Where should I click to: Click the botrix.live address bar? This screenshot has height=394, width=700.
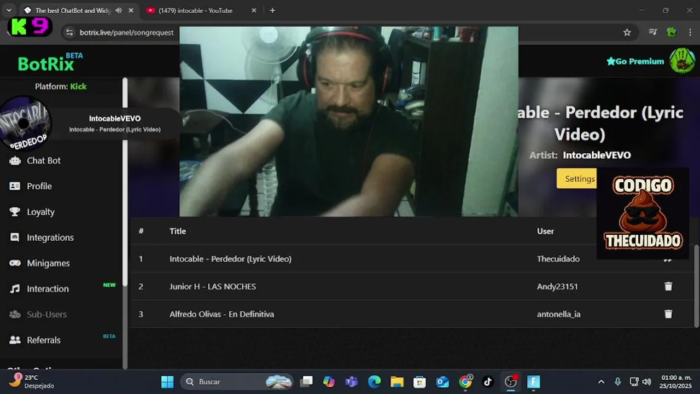pyautogui.click(x=126, y=32)
